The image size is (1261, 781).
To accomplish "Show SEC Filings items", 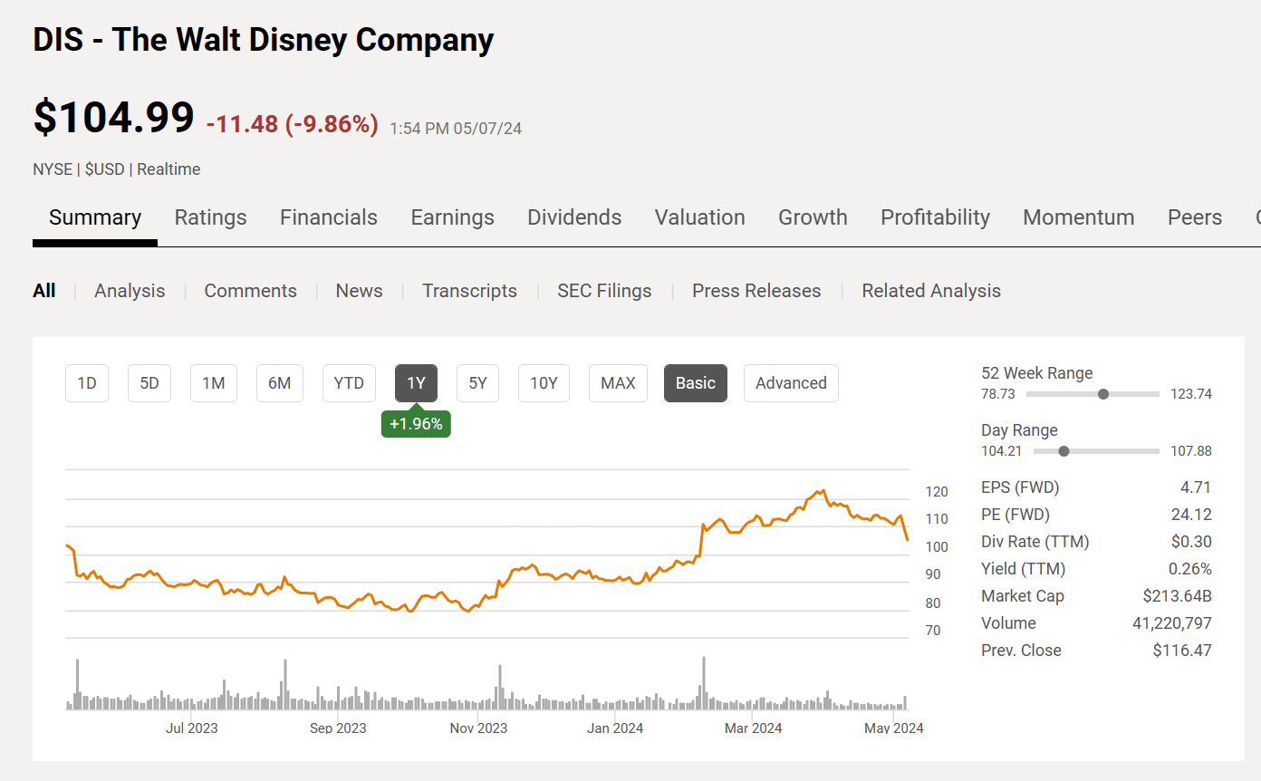I will [x=604, y=291].
